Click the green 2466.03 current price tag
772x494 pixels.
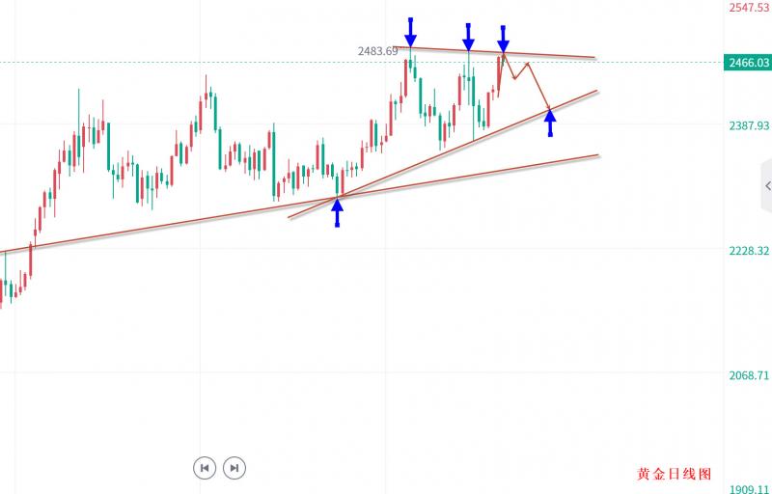coord(748,63)
